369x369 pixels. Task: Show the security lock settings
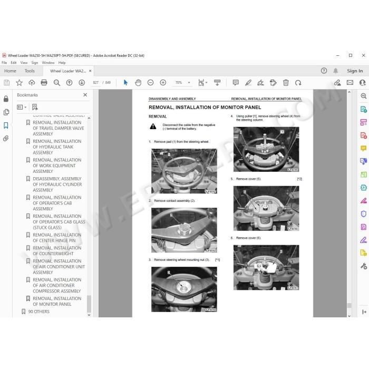coord(6,99)
